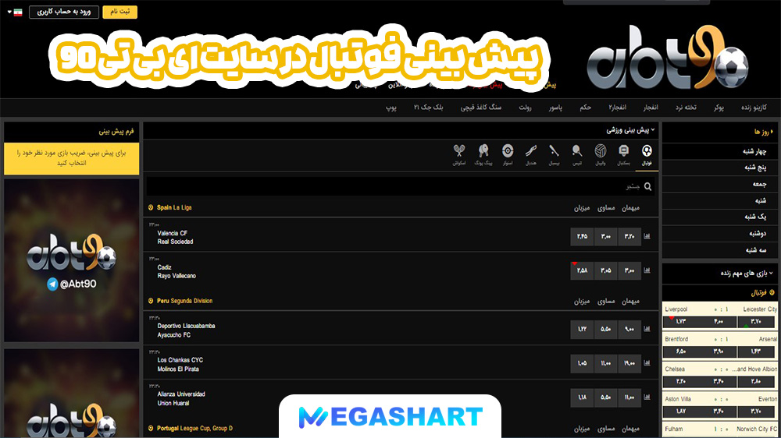Select سه شنبه in the days list

click(x=719, y=249)
